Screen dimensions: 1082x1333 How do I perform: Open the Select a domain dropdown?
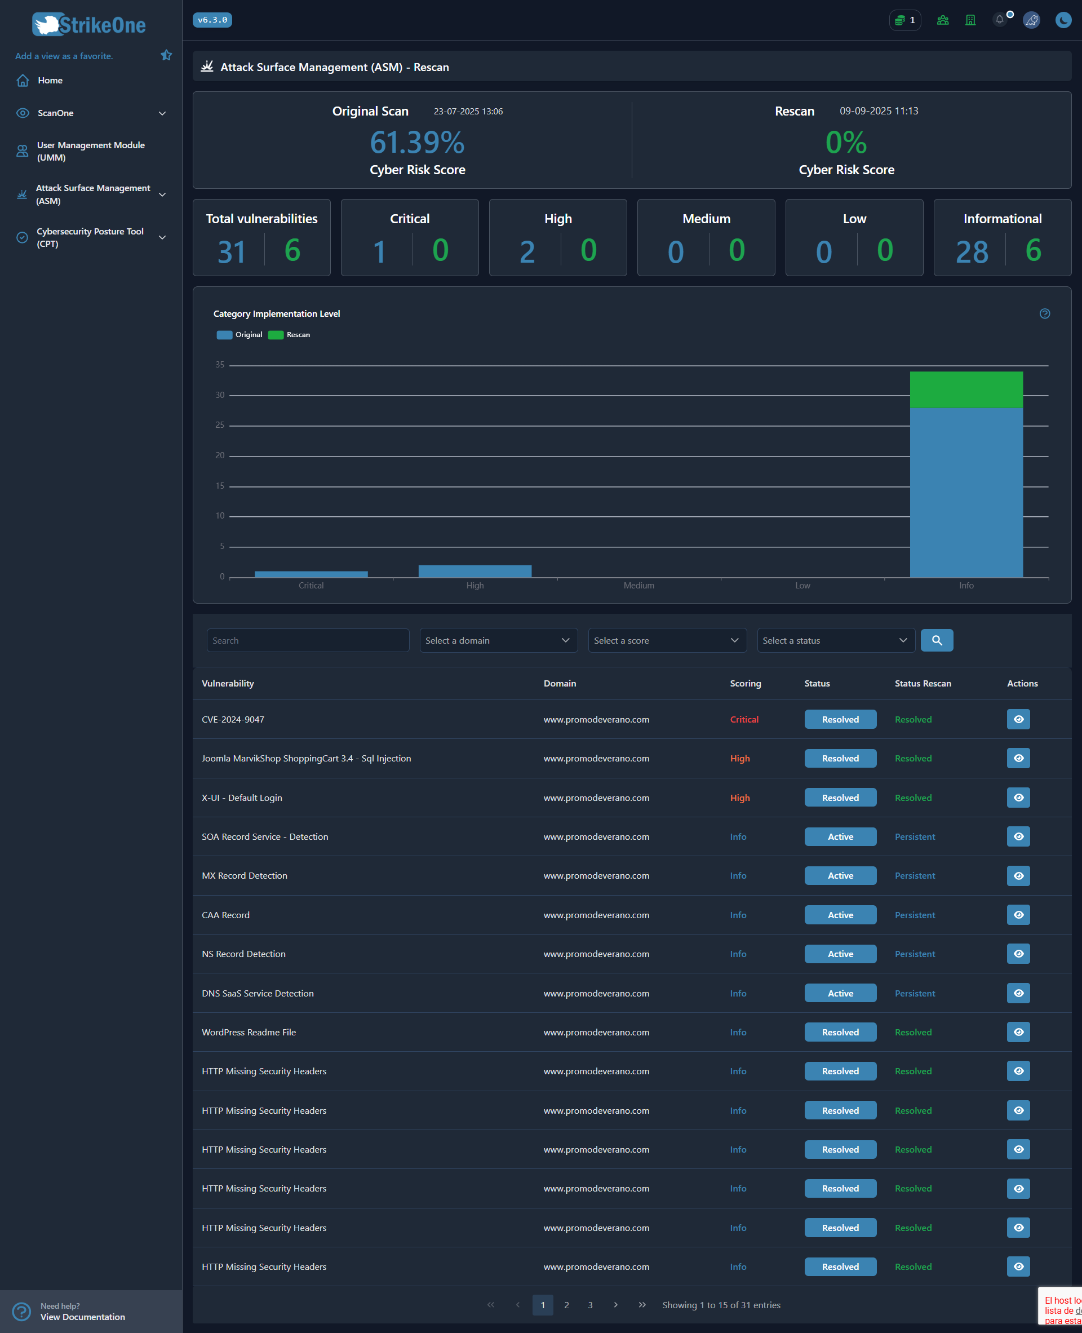point(498,640)
